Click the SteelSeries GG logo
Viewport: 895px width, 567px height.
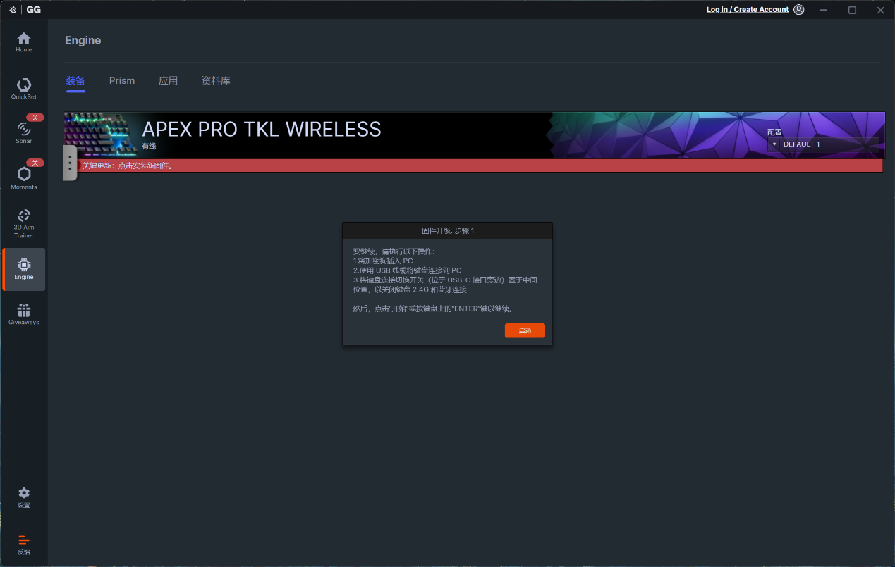(x=25, y=10)
